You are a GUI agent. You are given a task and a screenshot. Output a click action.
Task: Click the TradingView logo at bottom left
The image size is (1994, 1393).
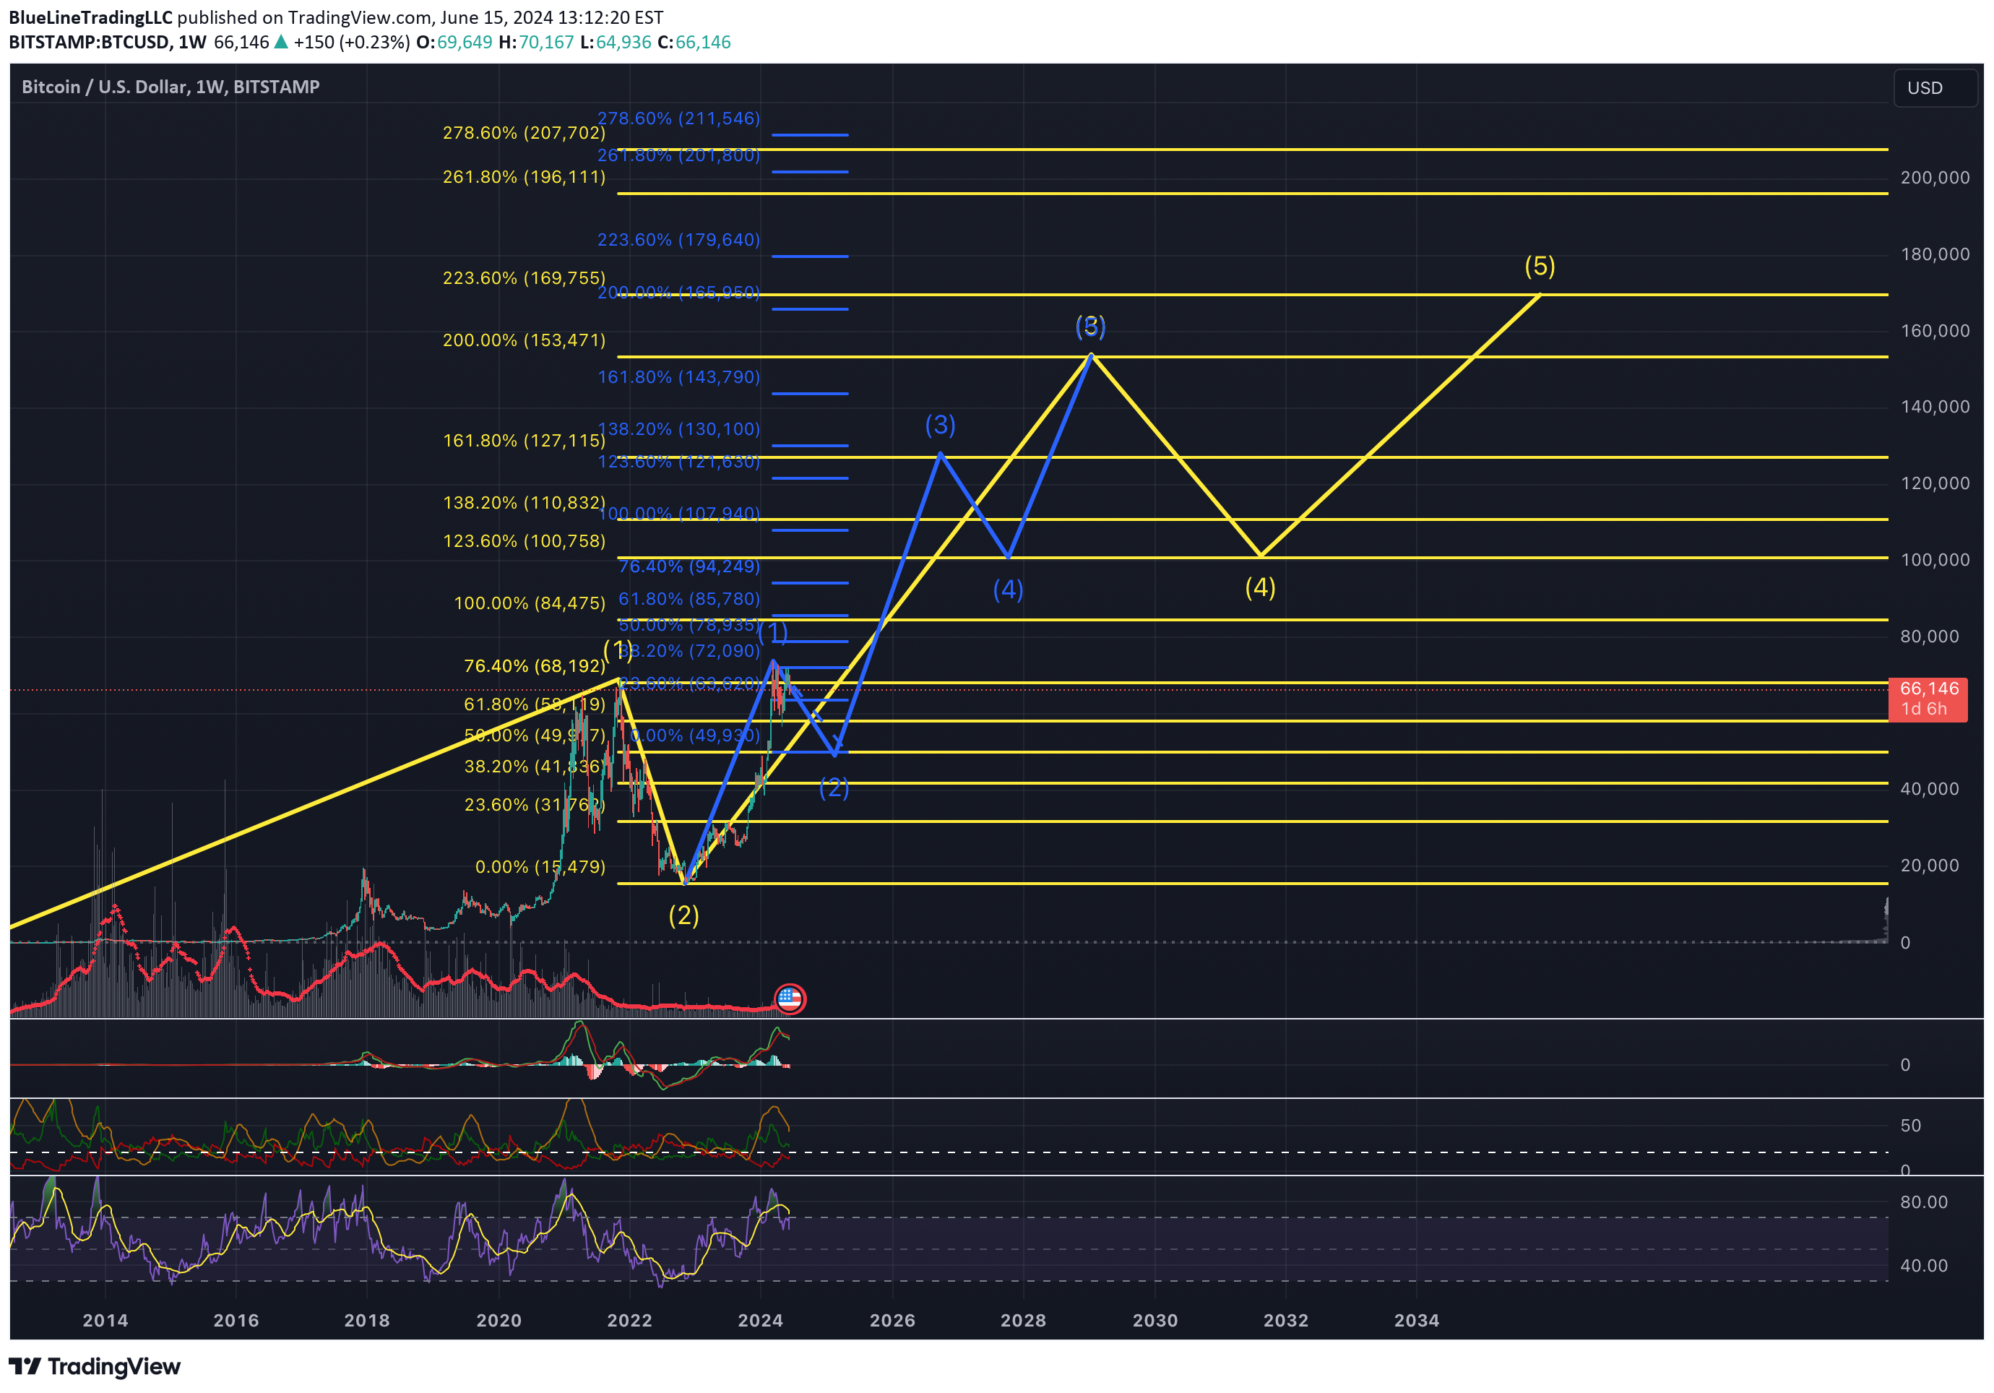95,1366
